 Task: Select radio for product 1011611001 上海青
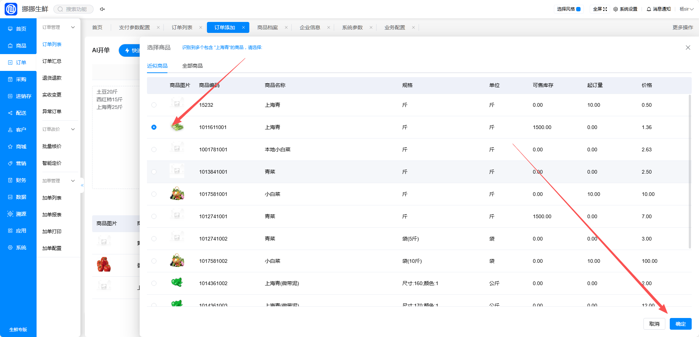point(154,127)
